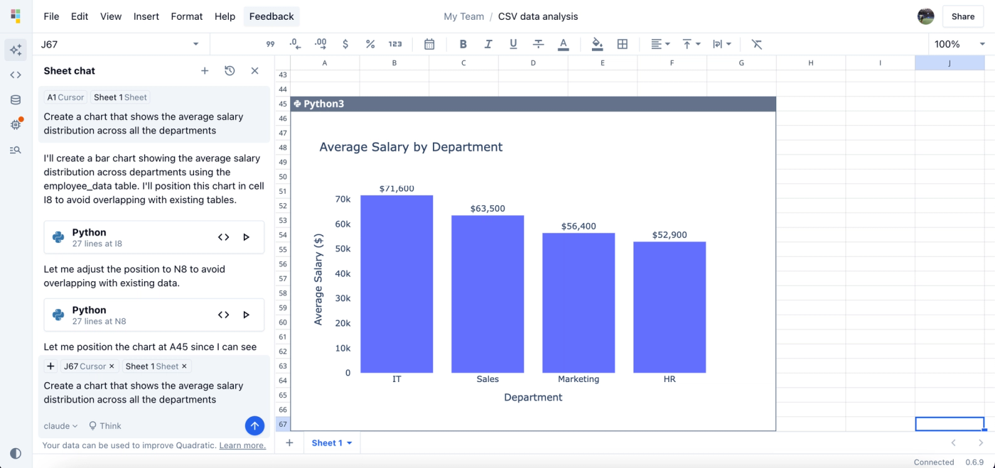Viewport: 995px width, 468px height.
Task: Open the data connections panel
Action: [x=16, y=99]
